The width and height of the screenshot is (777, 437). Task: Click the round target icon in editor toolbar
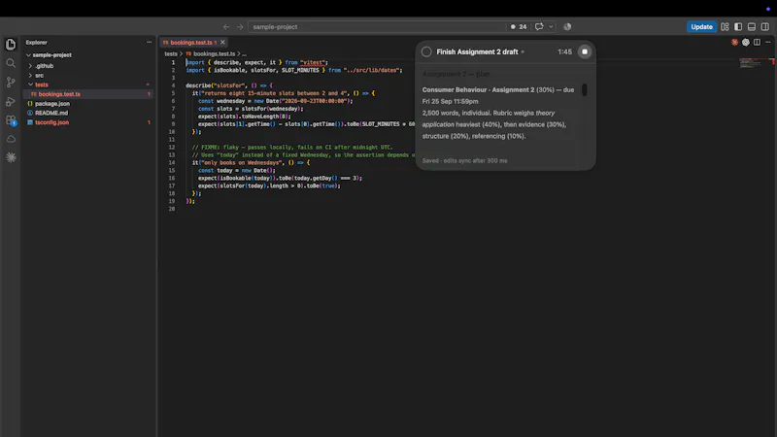746,43
